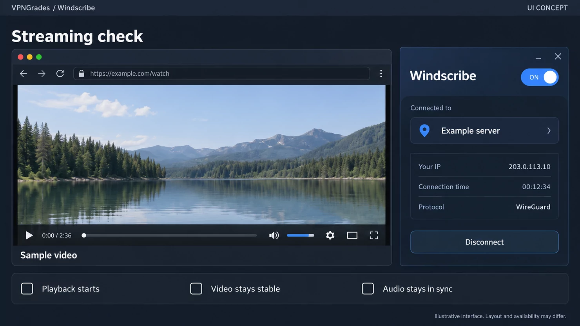
Task: Open the browser three-dot menu
Action: [x=381, y=74]
